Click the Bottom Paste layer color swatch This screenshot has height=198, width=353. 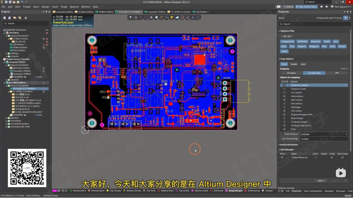coord(159,191)
